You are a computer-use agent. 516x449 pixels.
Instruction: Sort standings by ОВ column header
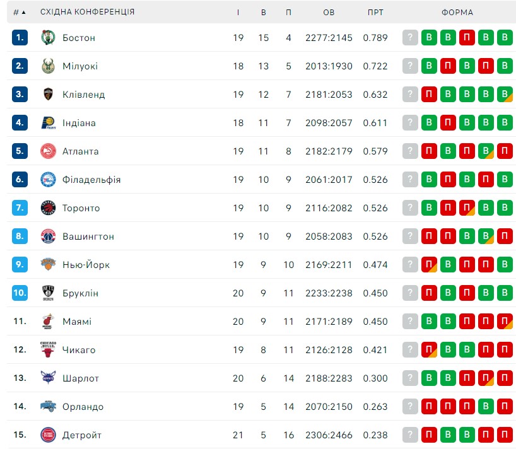[329, 13]
